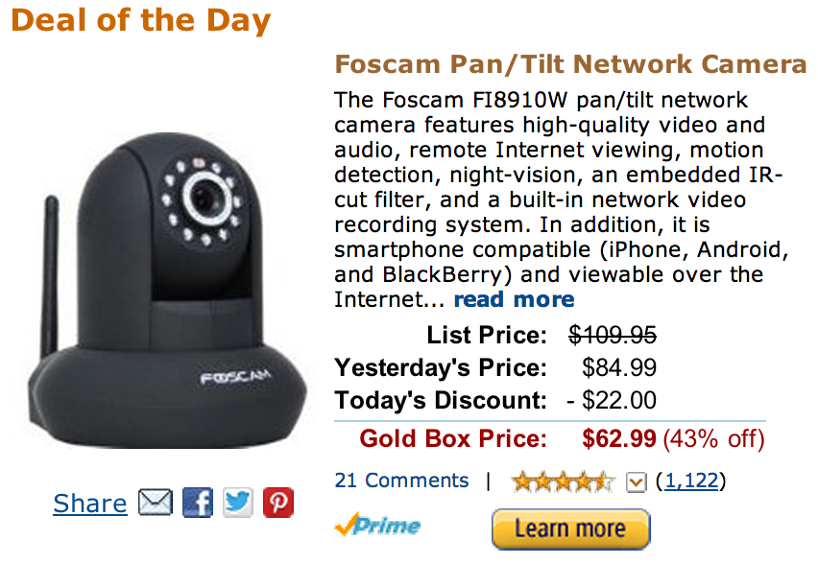Click the 43% off savings text
Image resolution: width=818 pixels, height=587 pixels.
713,439
